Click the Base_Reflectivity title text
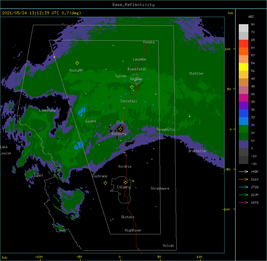The height and width of the screenshot is (261, 267). tap(133, 5)
